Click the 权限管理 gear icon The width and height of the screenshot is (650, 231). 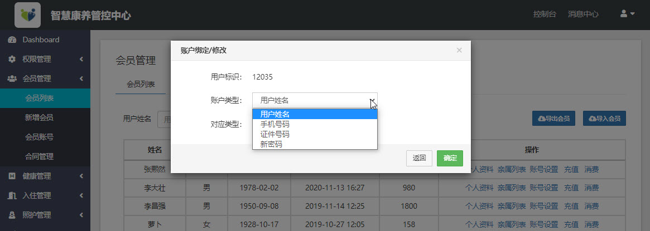coord(12,59)
